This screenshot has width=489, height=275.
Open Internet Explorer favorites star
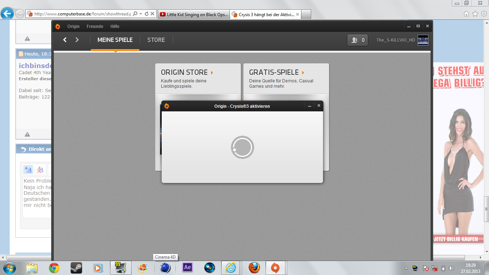[475, 14]
